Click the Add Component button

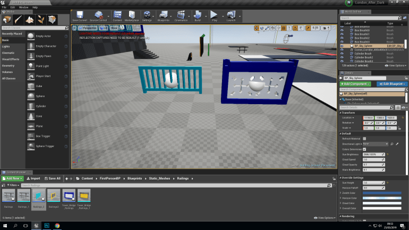click(355, 84)
